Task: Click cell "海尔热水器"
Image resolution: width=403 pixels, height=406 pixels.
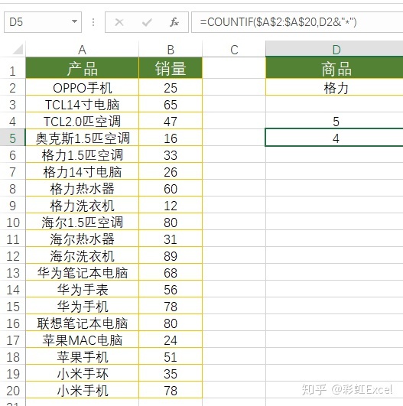Action: pos(82,239)
